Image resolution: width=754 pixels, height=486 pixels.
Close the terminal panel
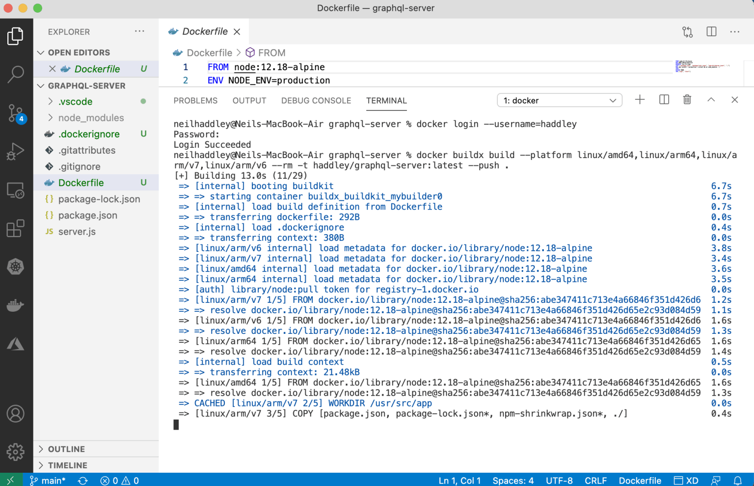735,100
